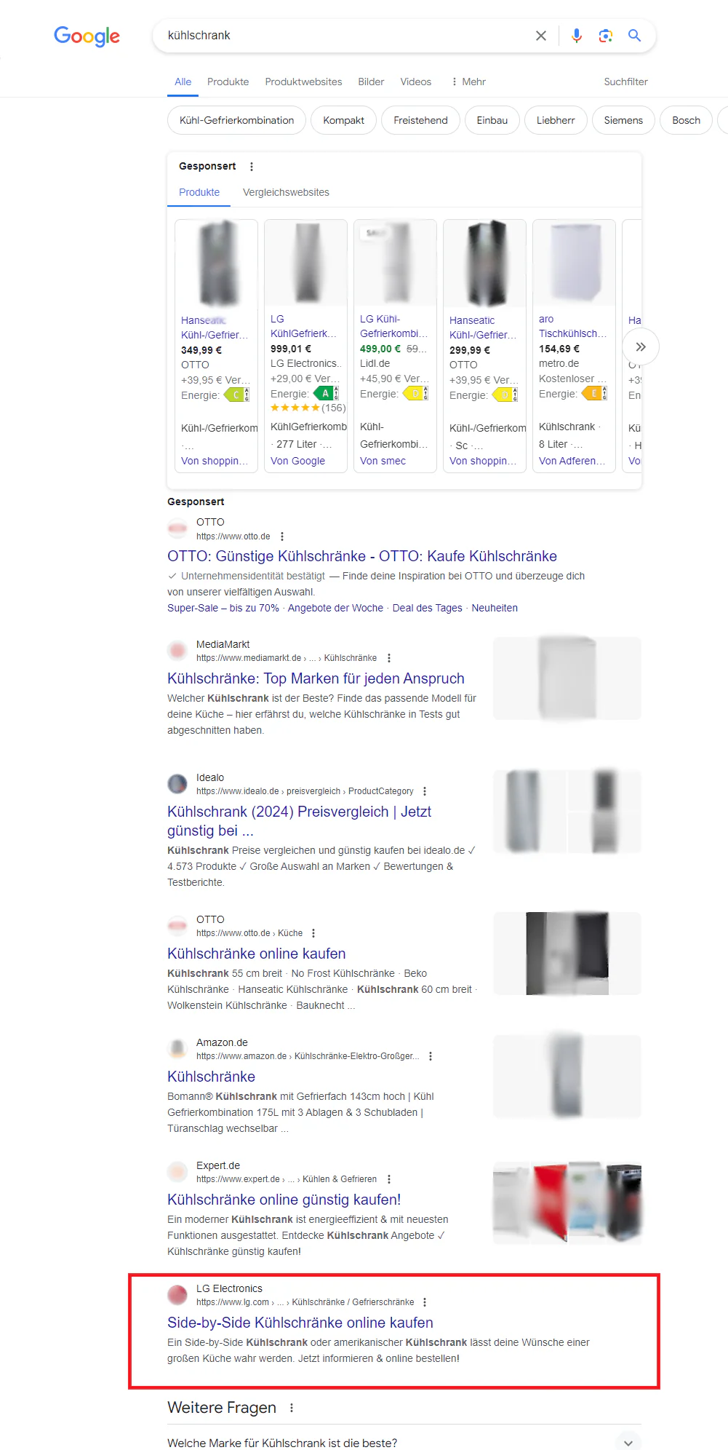Open three-dot menu for Expert.de result
The width and height of the screenshot is (728, 1450).
click(389, 1179)
